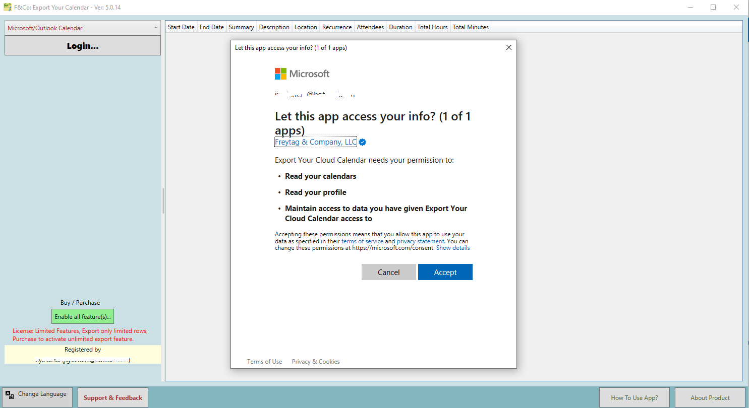This screenshot has width=749, height=408.
Task: Click the Enable all feature(s)... button
Action: point(83,316)
